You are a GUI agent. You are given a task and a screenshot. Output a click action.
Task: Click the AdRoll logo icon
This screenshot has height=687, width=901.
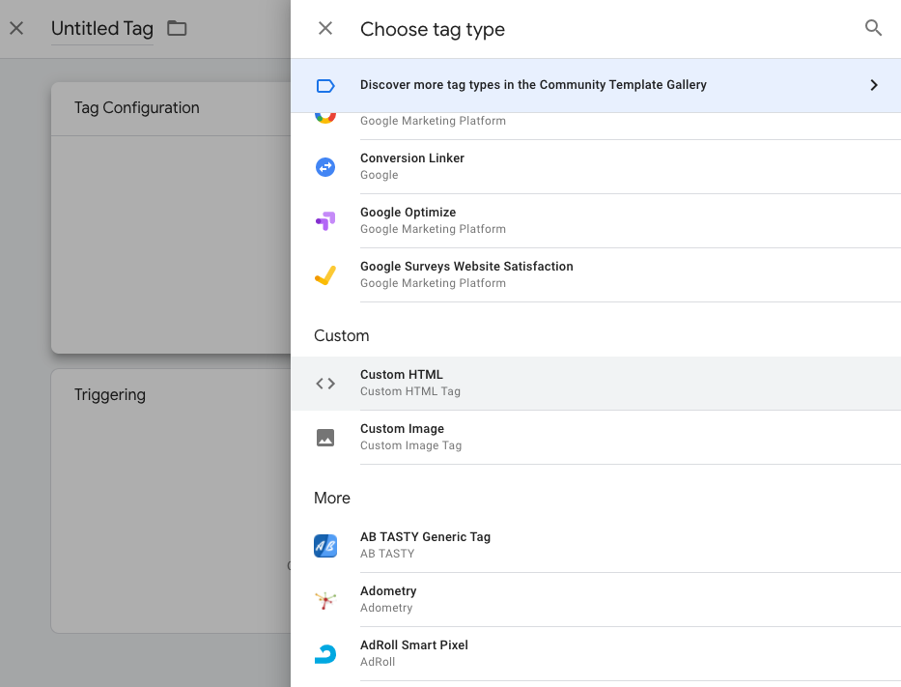pyautogui.click(x=325, y=654)
